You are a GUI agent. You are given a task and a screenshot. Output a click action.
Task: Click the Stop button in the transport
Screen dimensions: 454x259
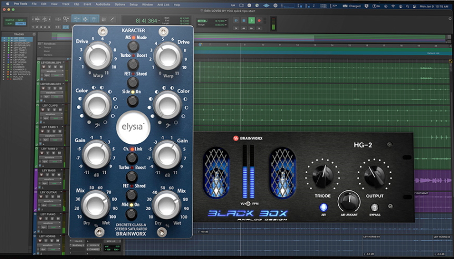[244, 20]
